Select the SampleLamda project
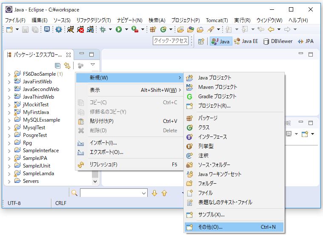 coord(39,173)
